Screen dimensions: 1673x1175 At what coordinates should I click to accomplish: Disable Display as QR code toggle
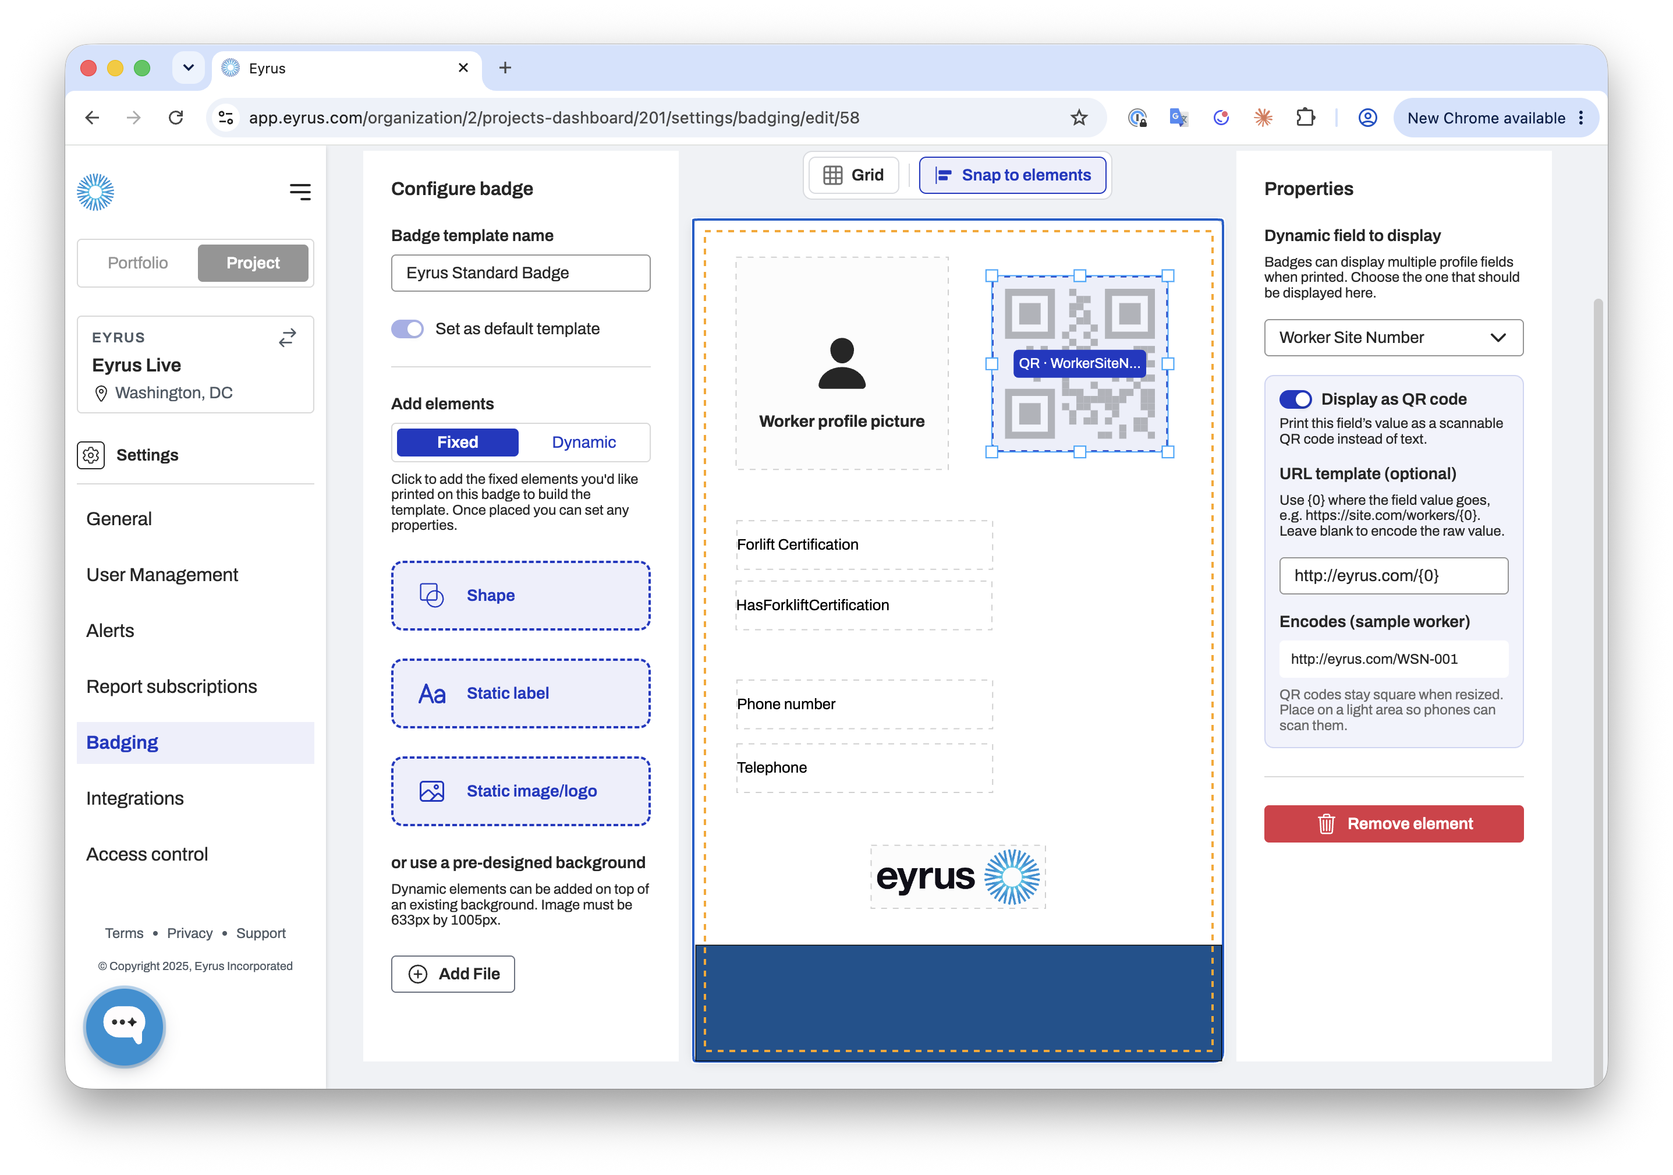(x=1296, y=399)
